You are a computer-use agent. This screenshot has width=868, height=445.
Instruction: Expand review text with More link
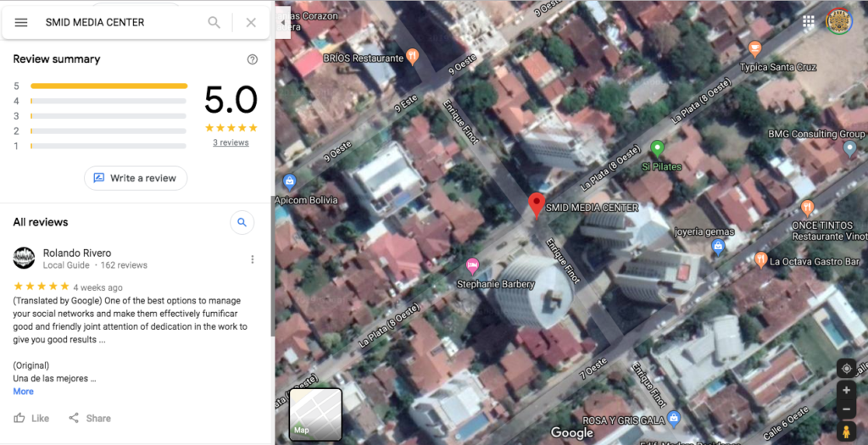(23, 392)
